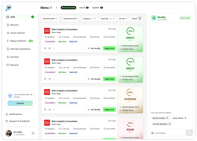Click the Wells Fargo logo on the POOR match card
This screenshot has width=197, height=141.
(47, 123)
